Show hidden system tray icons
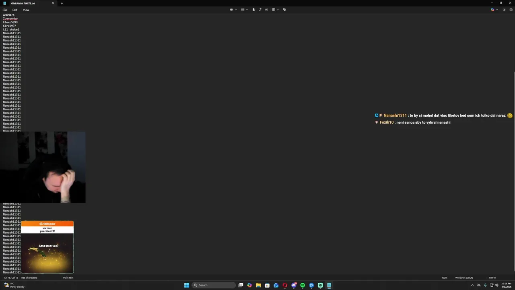 472,285
